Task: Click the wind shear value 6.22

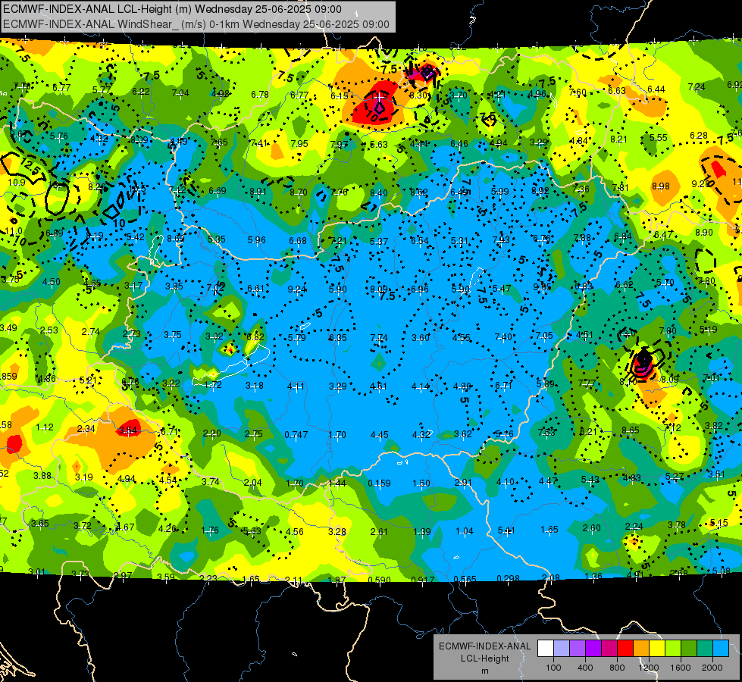Action: point(141,92)
